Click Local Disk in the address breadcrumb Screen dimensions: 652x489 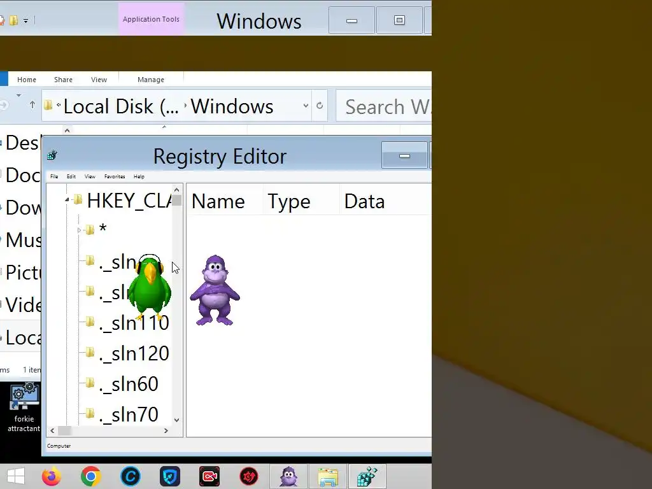tap(121, 106)
